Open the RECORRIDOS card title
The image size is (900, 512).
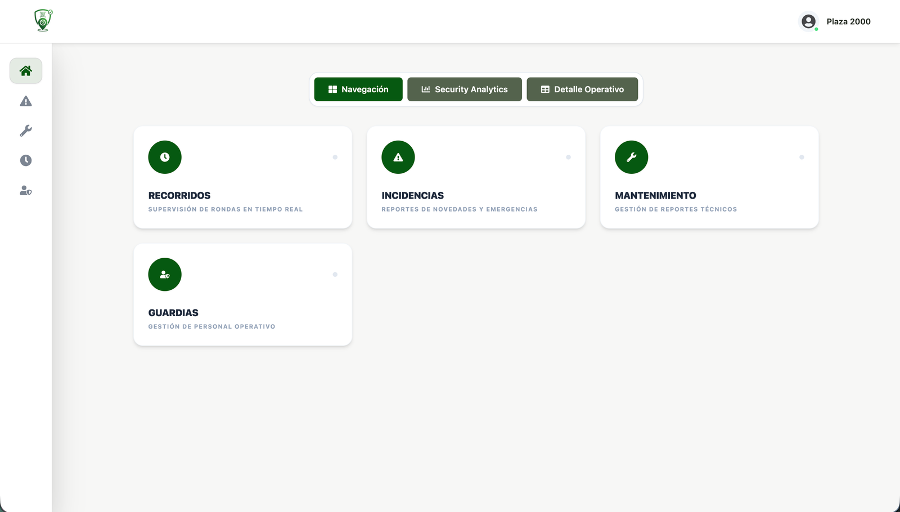(x=179, y=195)
